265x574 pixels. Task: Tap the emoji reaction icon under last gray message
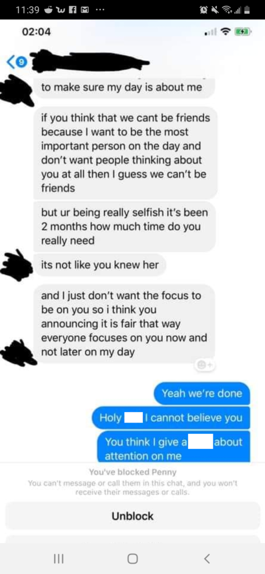coord(202,365)
